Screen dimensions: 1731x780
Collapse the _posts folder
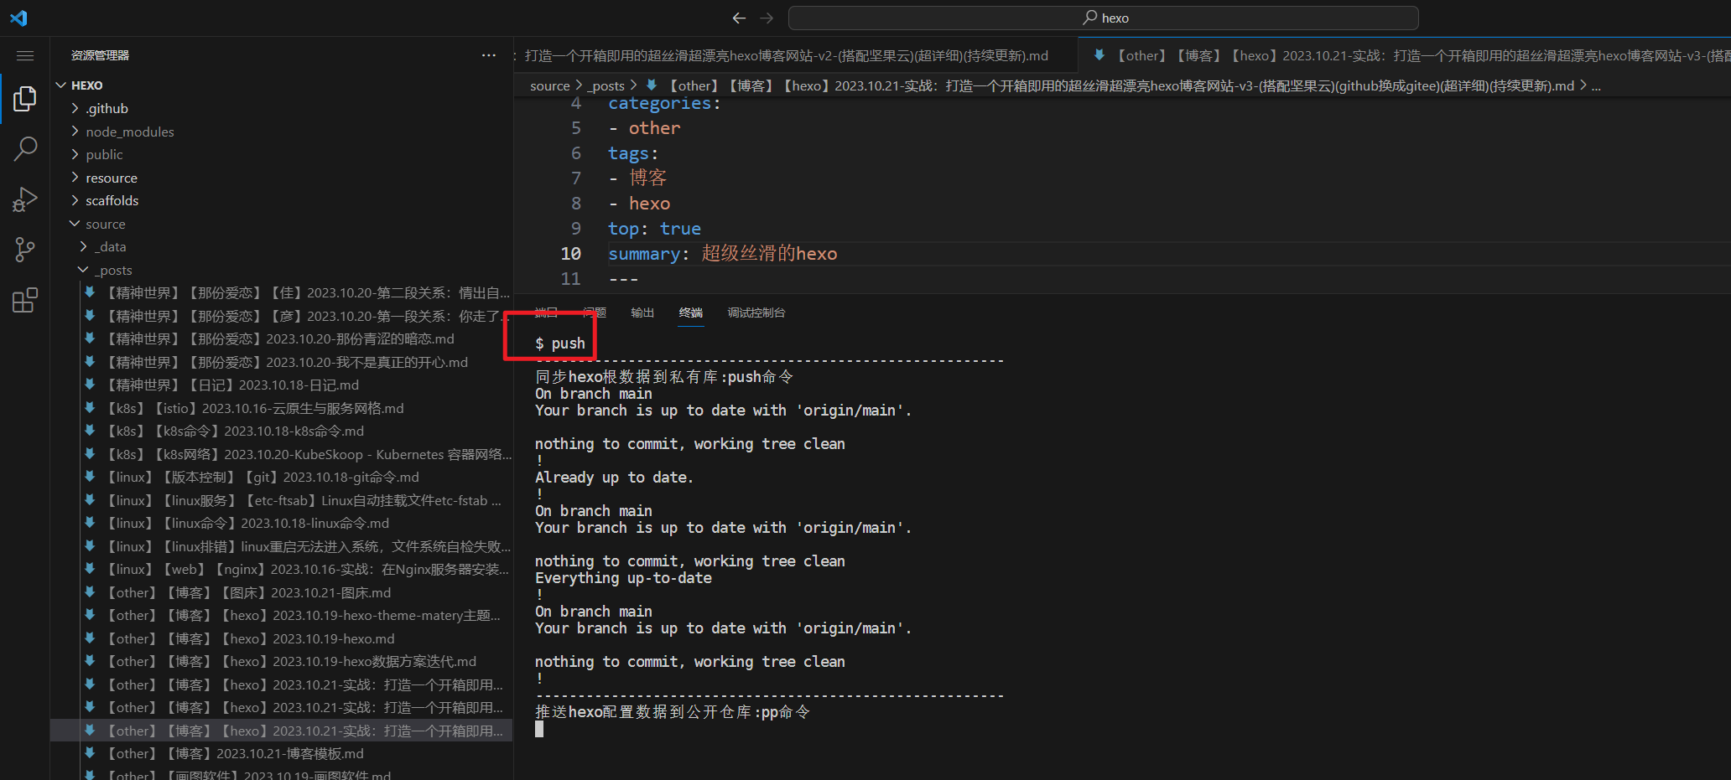[282, 270]
